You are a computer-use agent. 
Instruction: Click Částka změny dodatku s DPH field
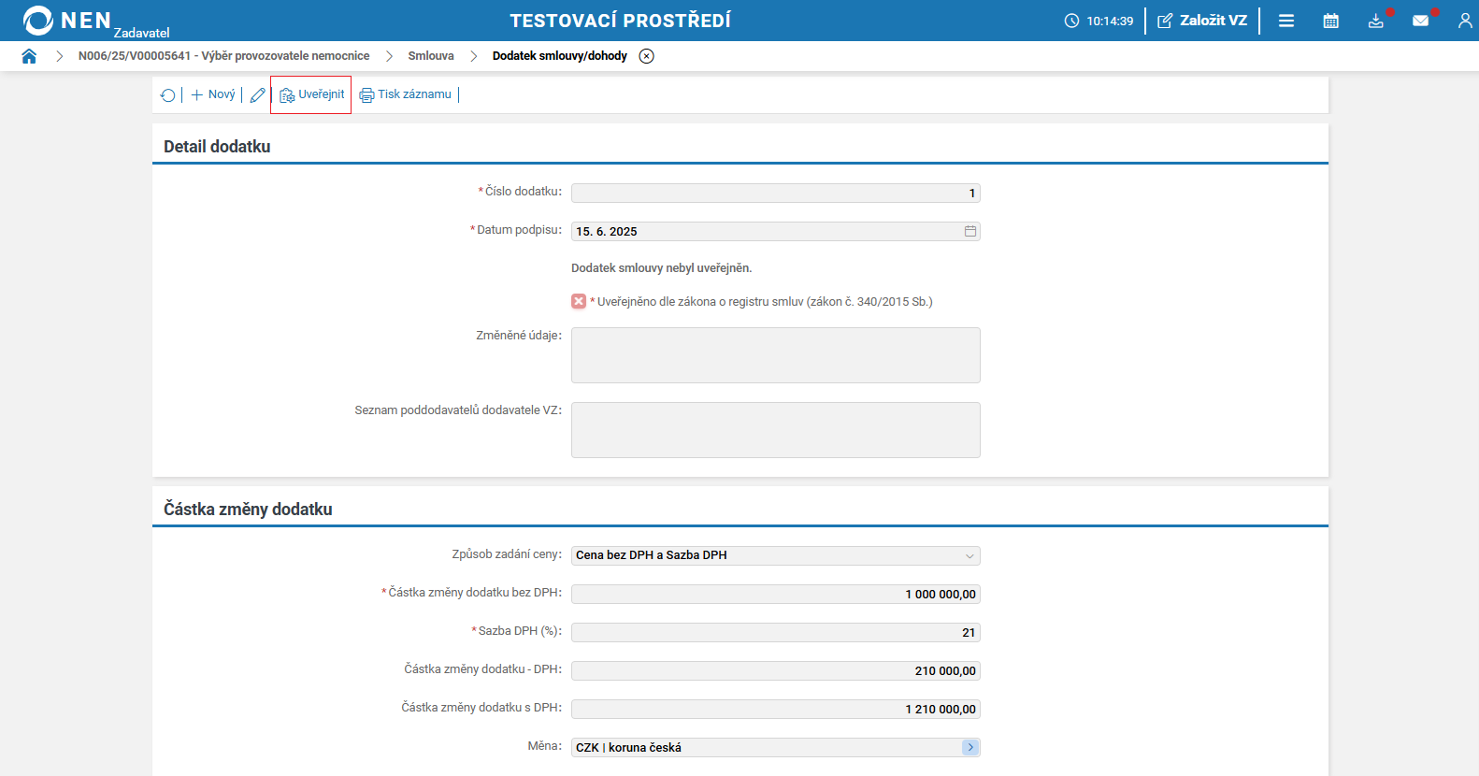[x=776, y=710]
